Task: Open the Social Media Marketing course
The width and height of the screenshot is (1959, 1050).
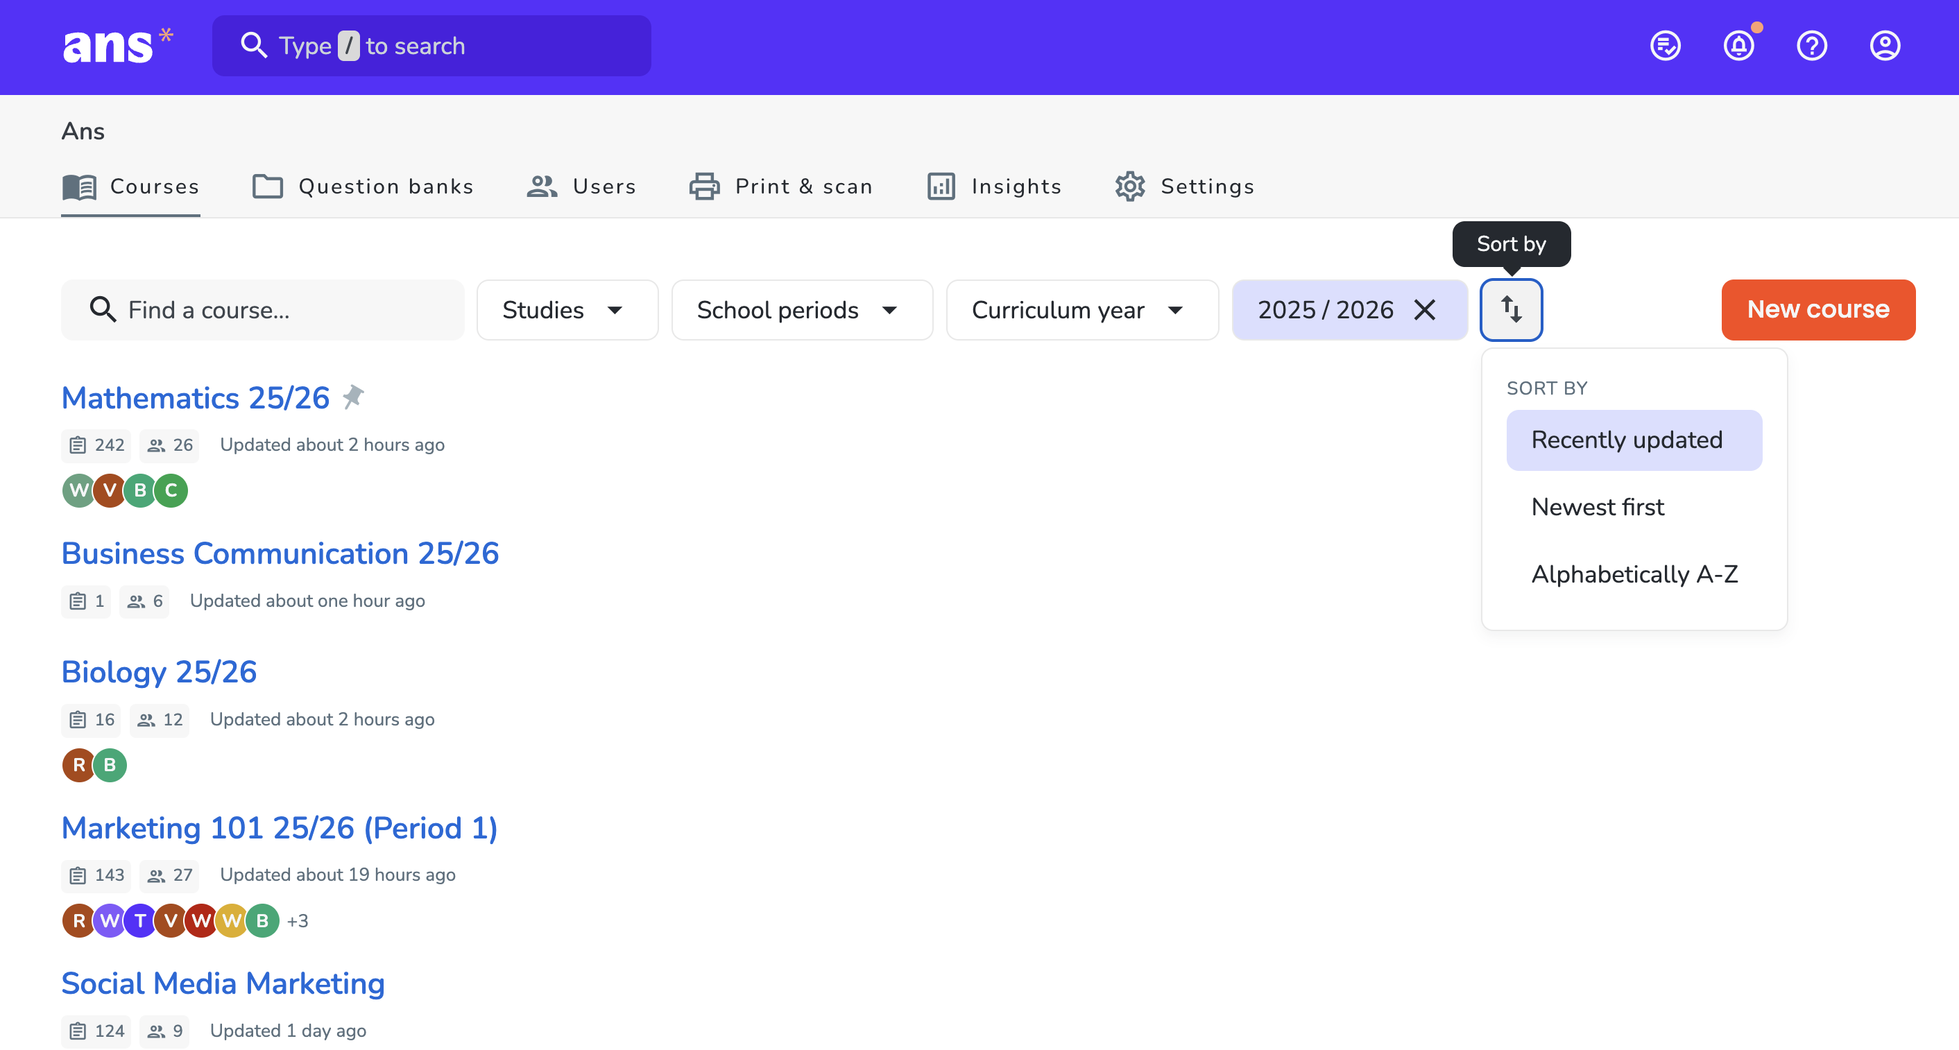Action: [223, 983]
